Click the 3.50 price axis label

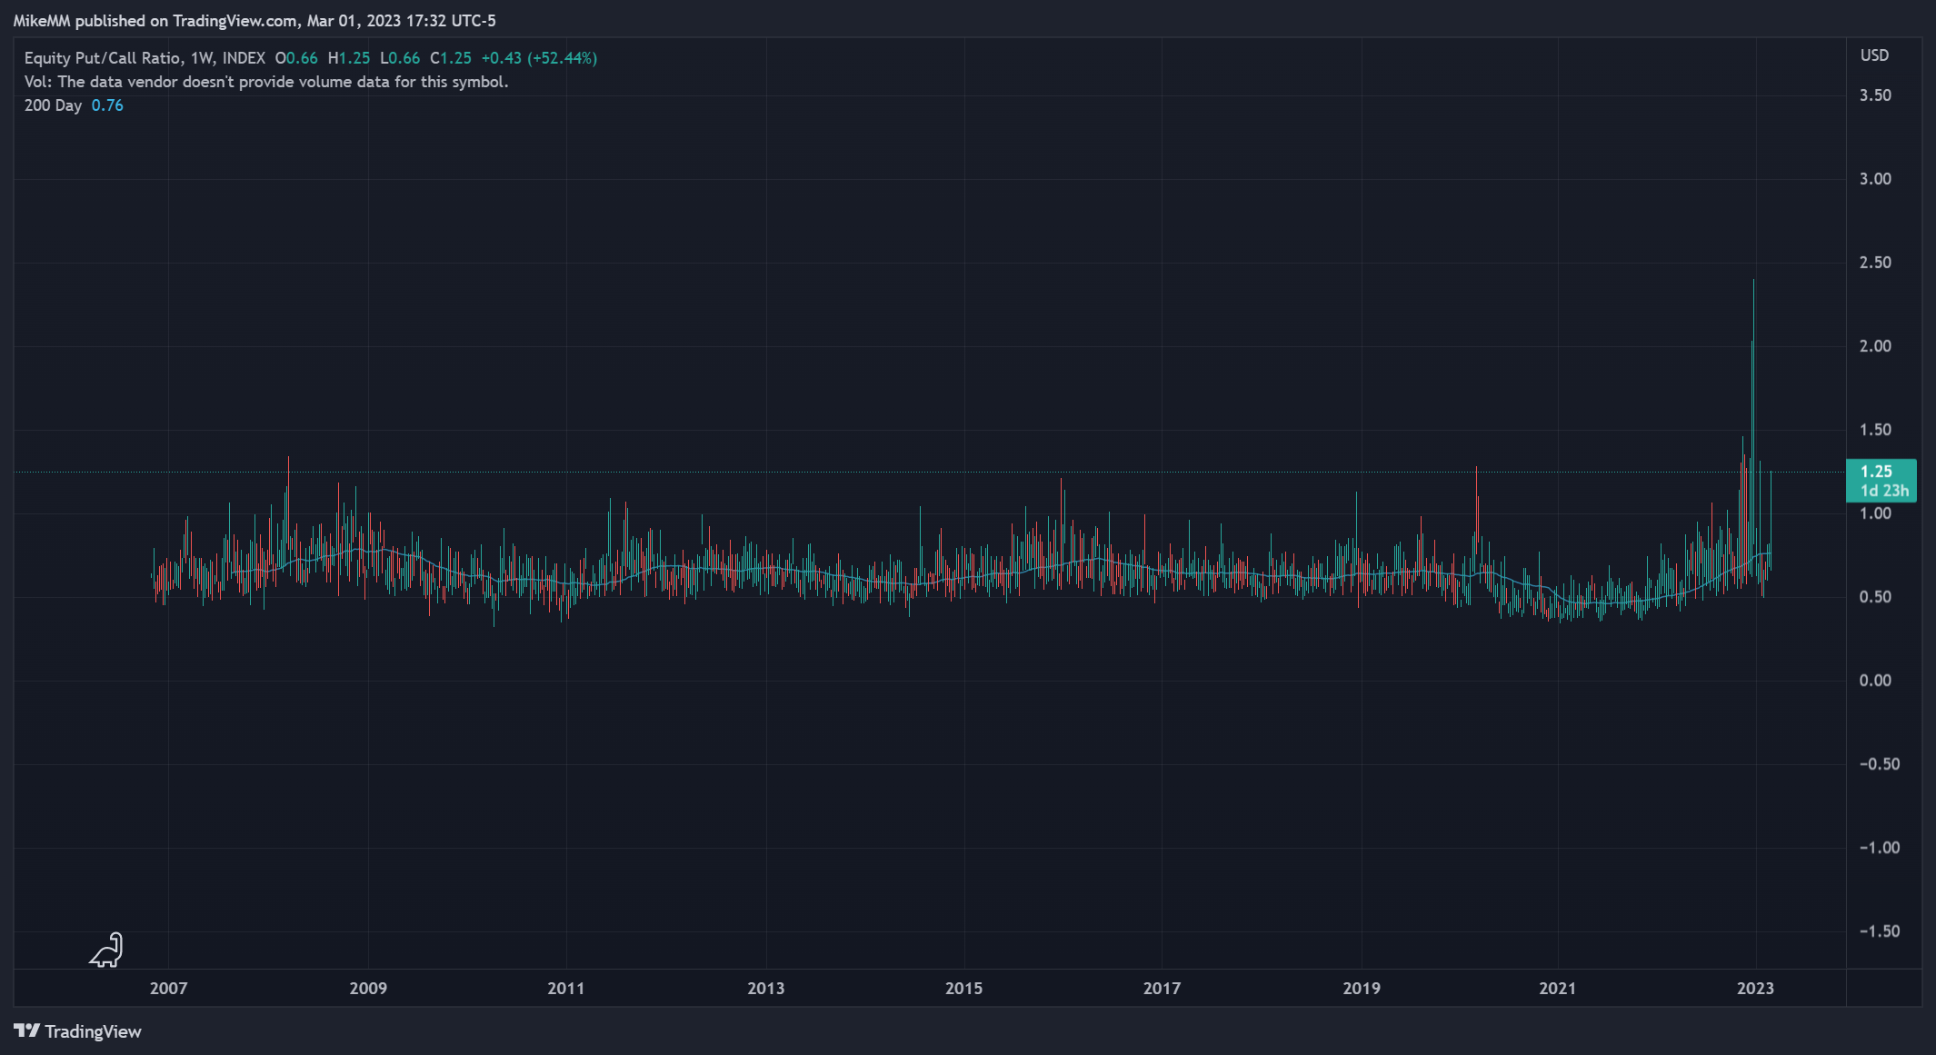tap(1875, 95)
